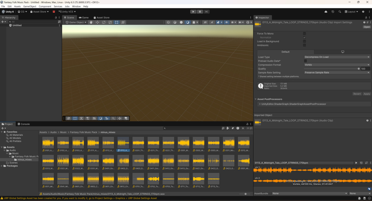Screen dimensions: 372x201
Task: Open the Compression Format dropdown
Action: point(337,65)
